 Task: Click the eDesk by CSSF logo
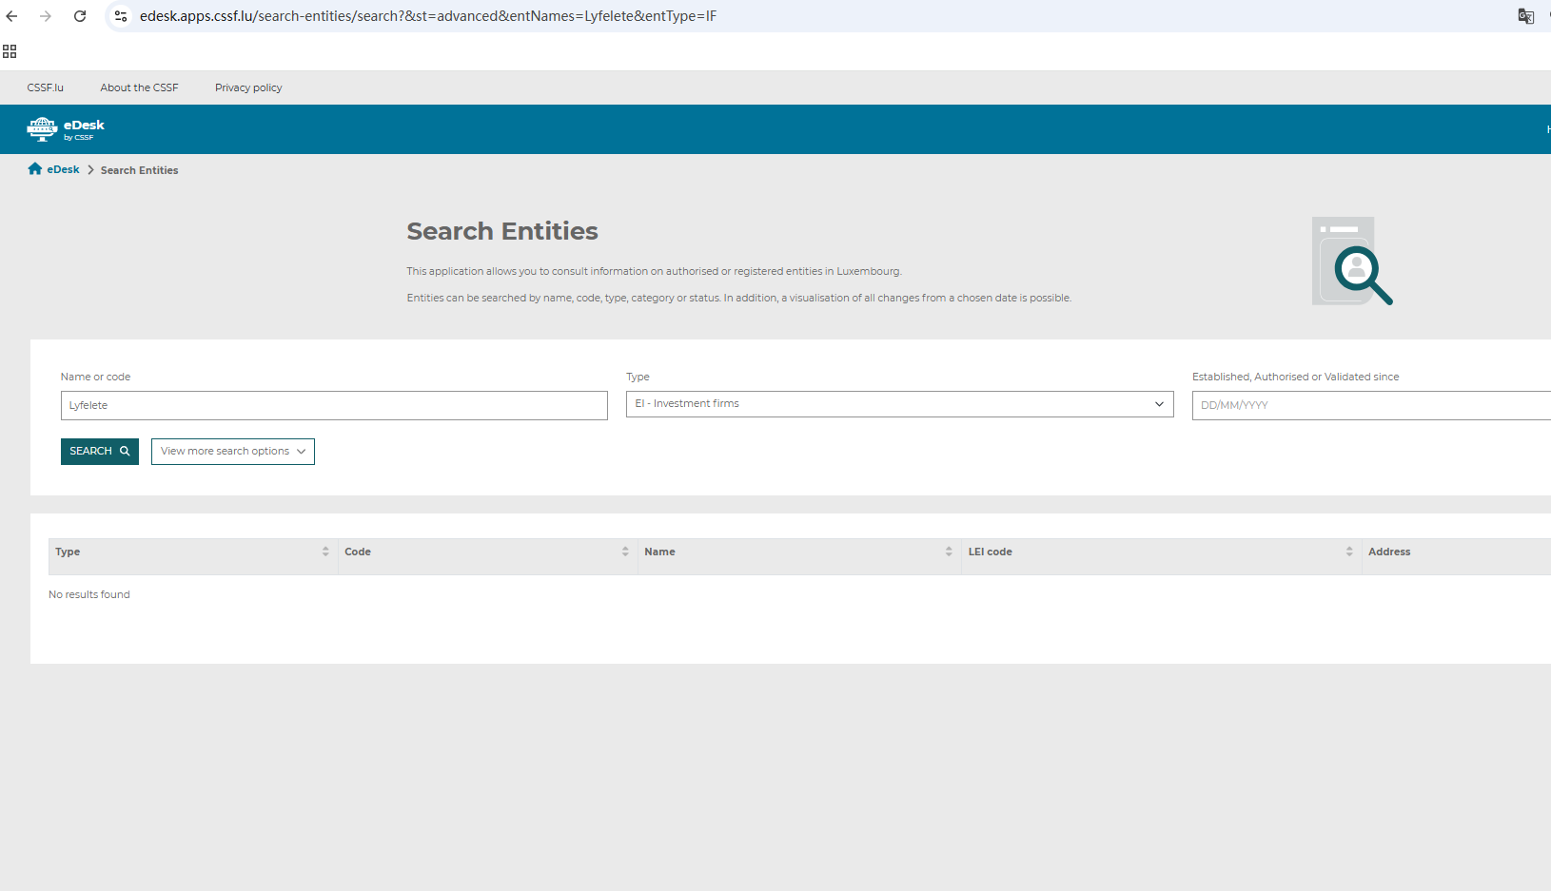click(x=66, y=129)
